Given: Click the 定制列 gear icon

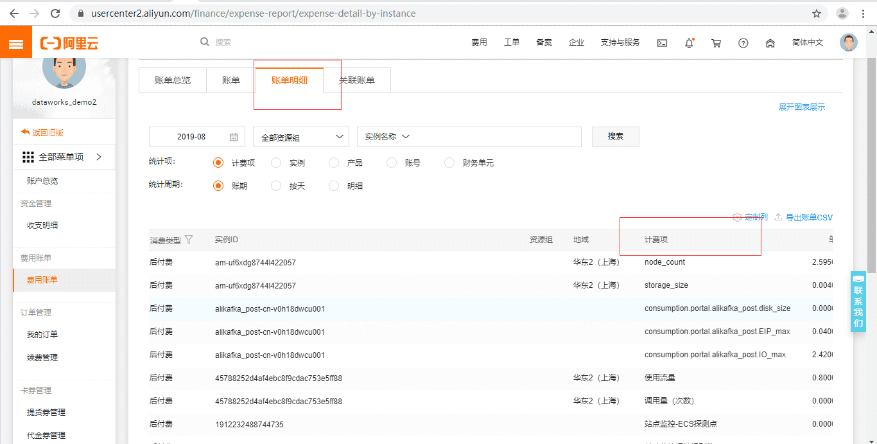Looking at the screenshot, I should [737, 217].
